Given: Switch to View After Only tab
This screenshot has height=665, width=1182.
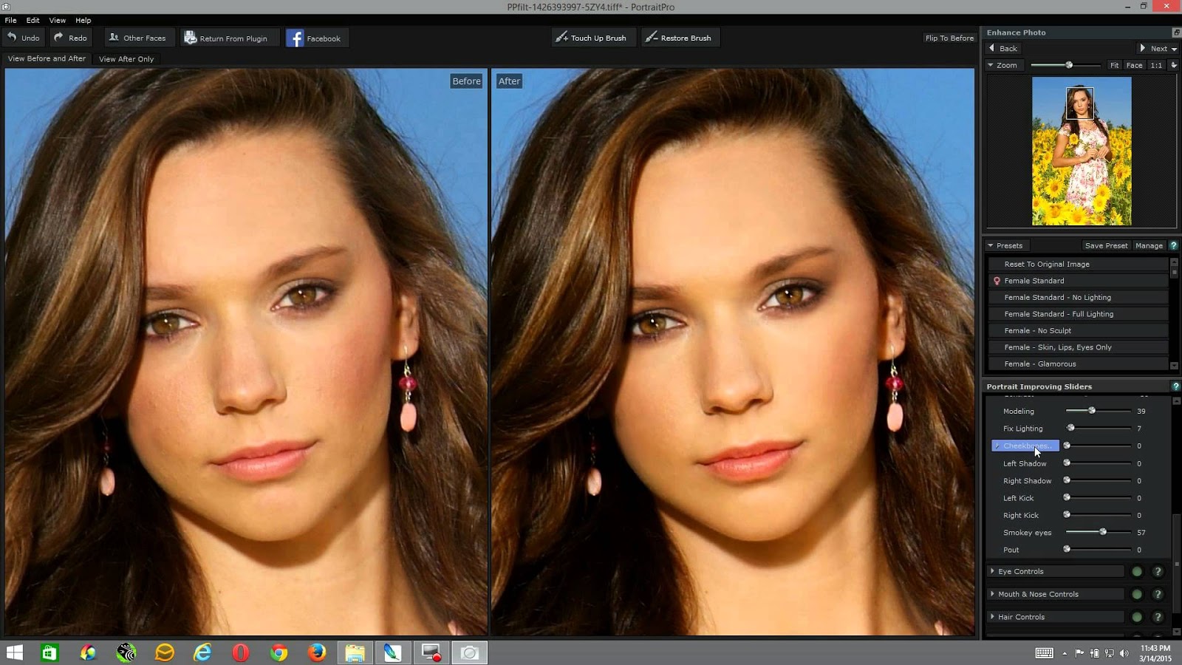Looking at the screenshot, I should [x=126, y=59].
